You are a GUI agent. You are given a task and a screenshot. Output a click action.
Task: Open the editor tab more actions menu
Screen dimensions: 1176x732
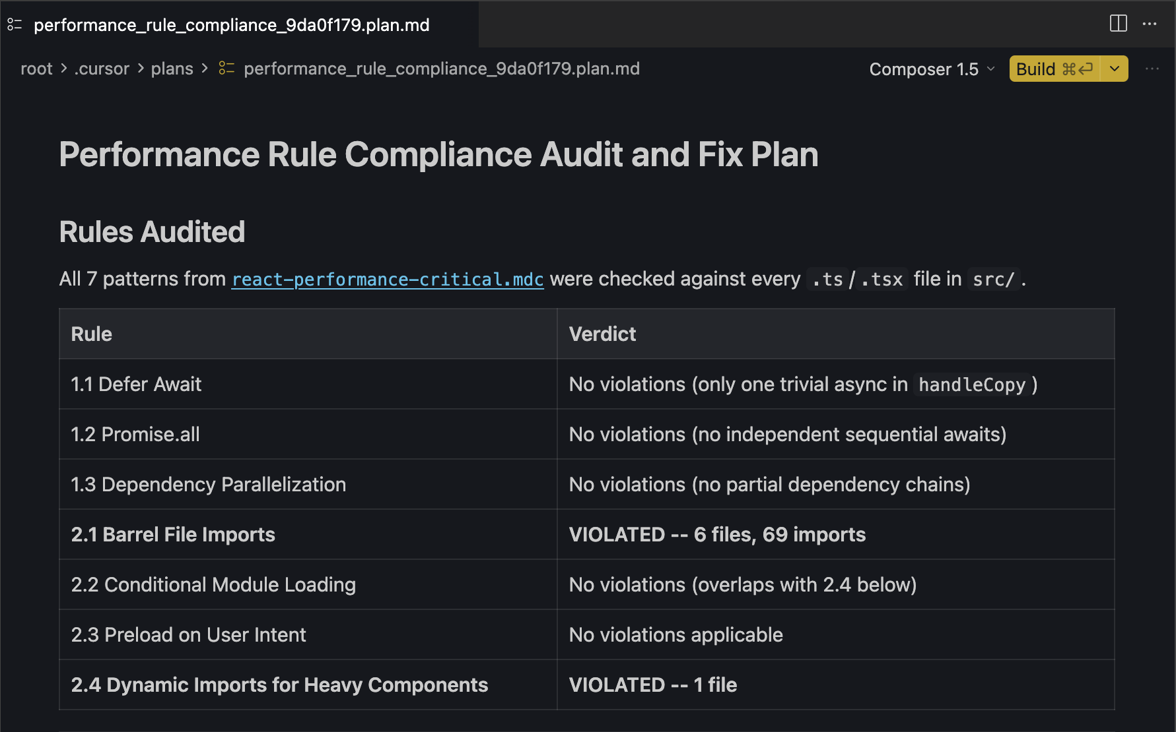[x=1150, y=24]
